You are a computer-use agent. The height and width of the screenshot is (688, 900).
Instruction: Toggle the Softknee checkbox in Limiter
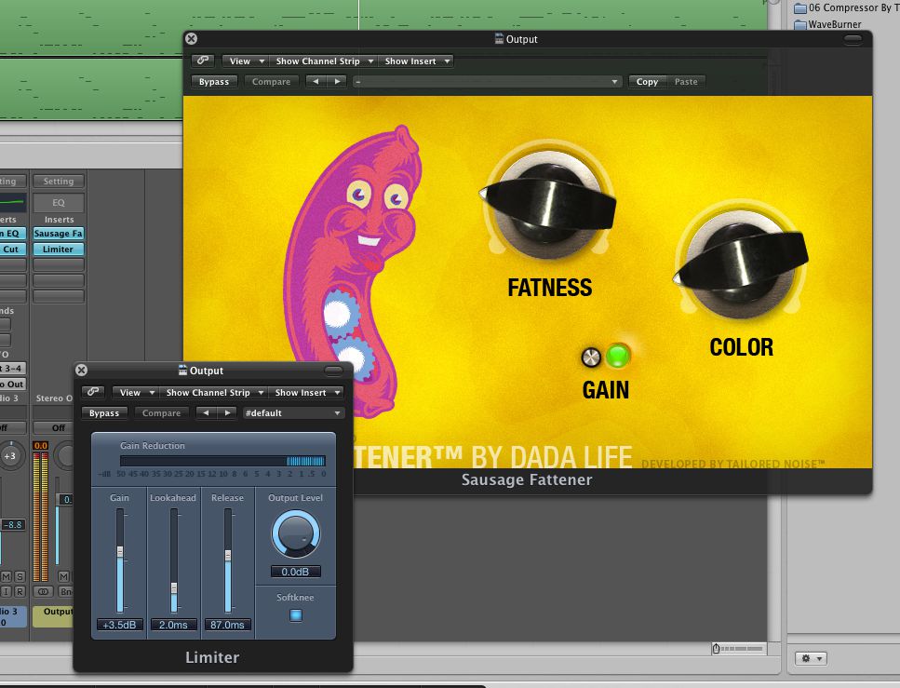(296, 615)
